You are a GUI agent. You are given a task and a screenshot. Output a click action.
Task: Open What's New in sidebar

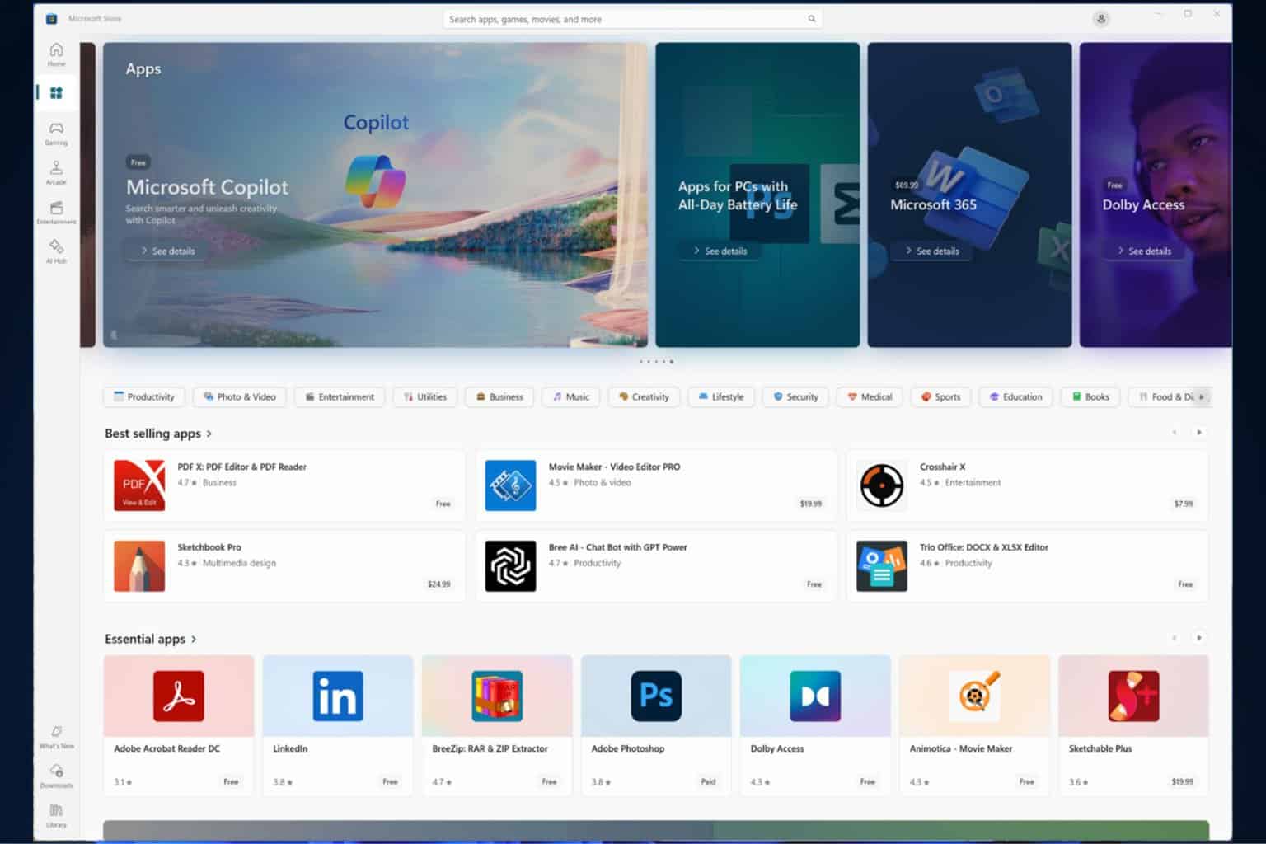point(56,737)
